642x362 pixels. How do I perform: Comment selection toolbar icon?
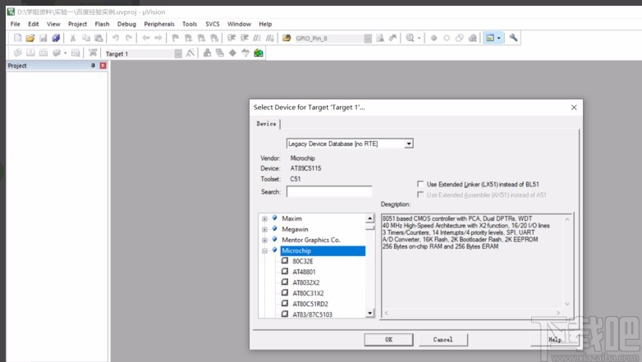click(257, 38)
